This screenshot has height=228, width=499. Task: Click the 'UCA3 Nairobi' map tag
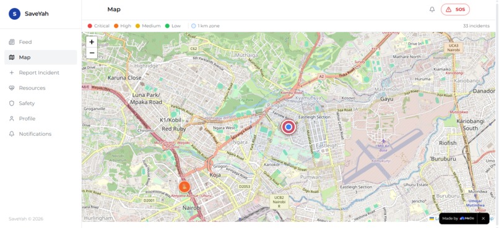pos(453,48)
